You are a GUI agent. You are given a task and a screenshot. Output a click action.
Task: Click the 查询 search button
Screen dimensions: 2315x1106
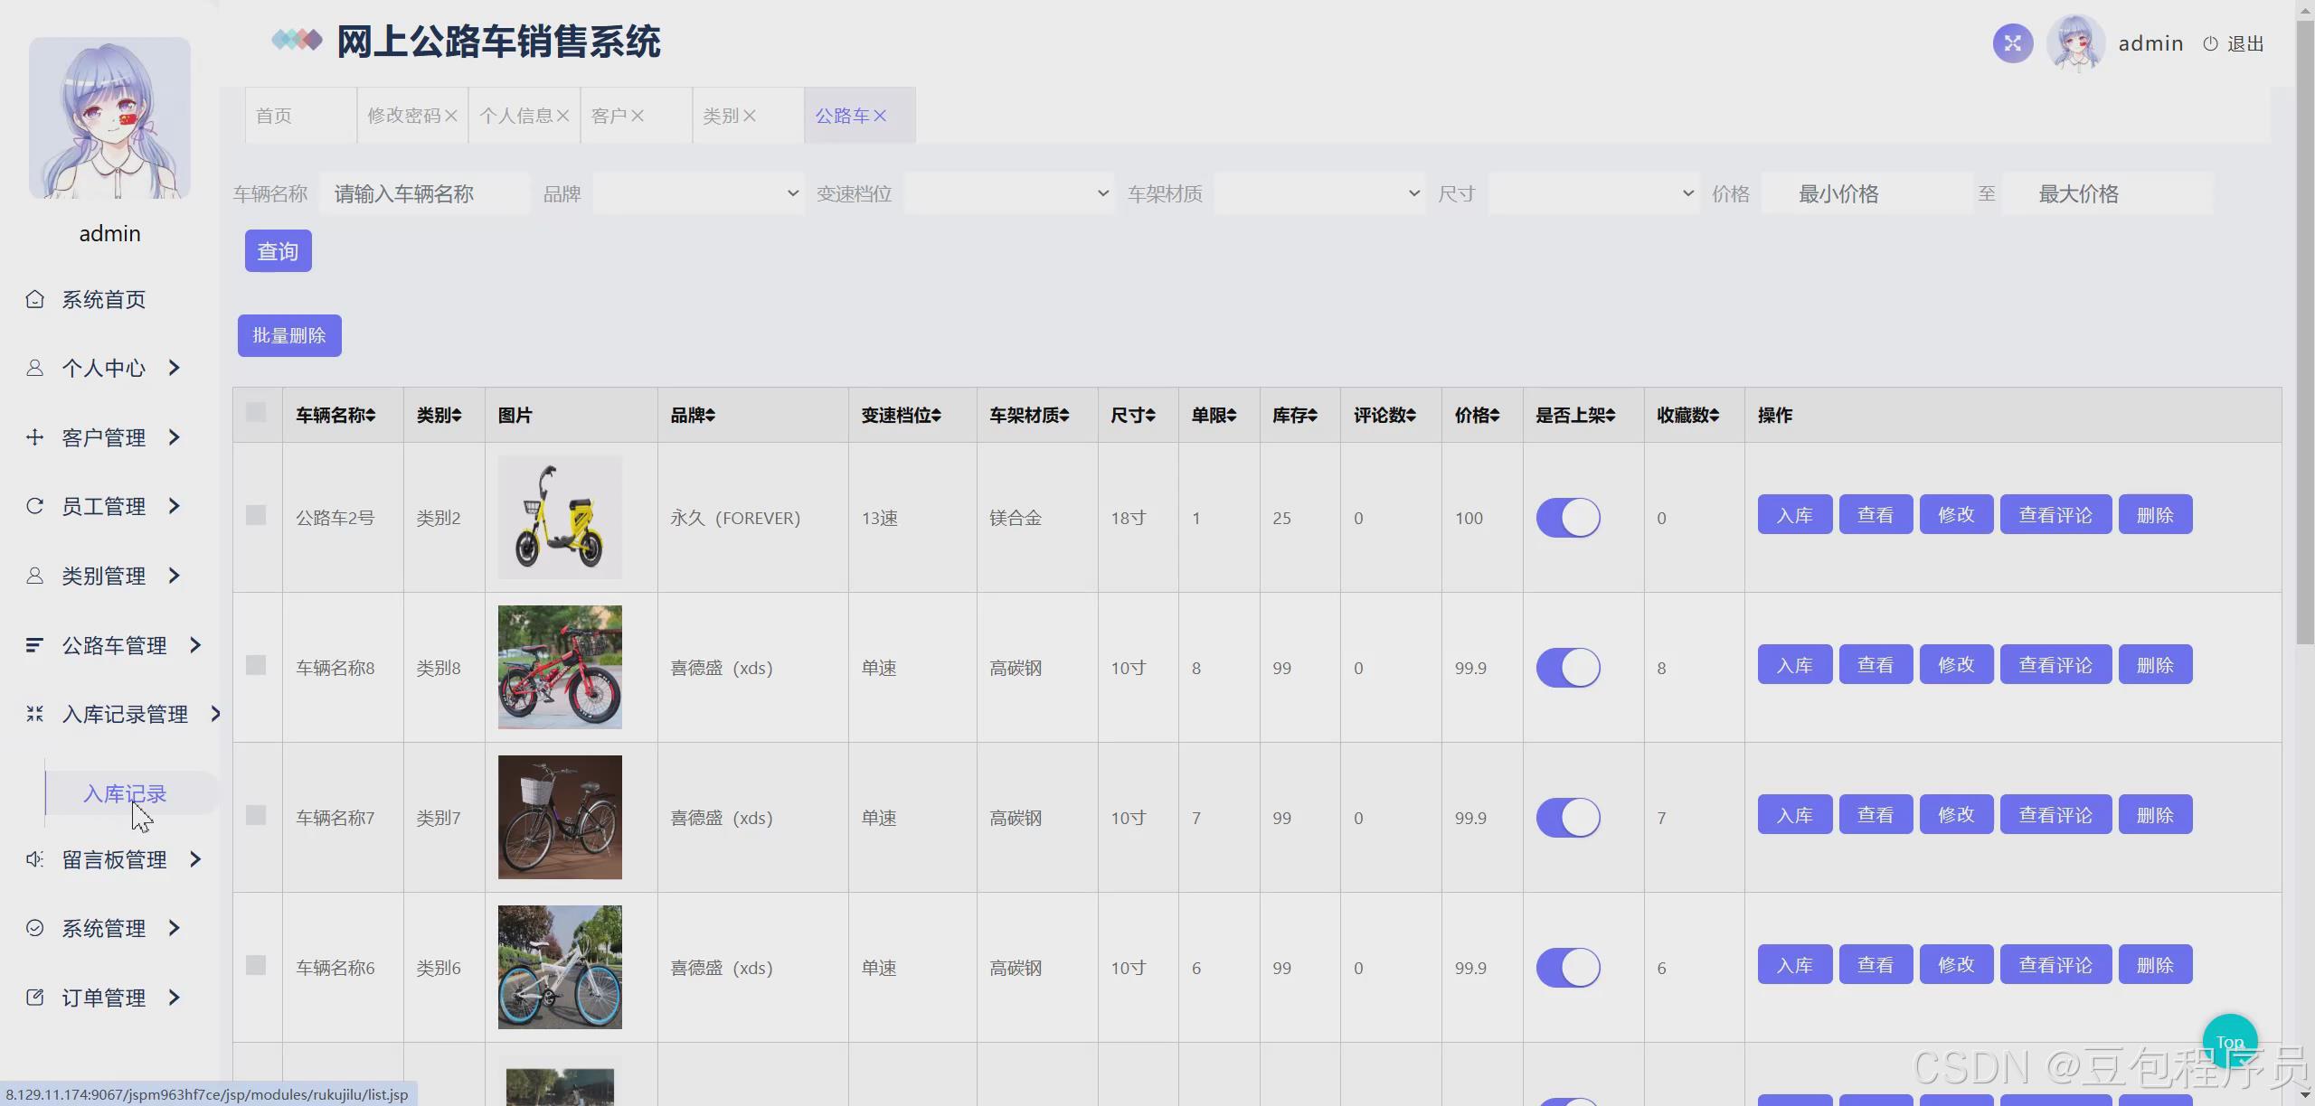pyautogui.click(x=278, y=250)
